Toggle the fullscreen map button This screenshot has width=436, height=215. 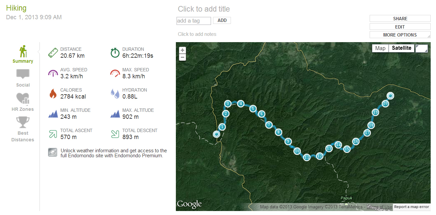point(421,48)
